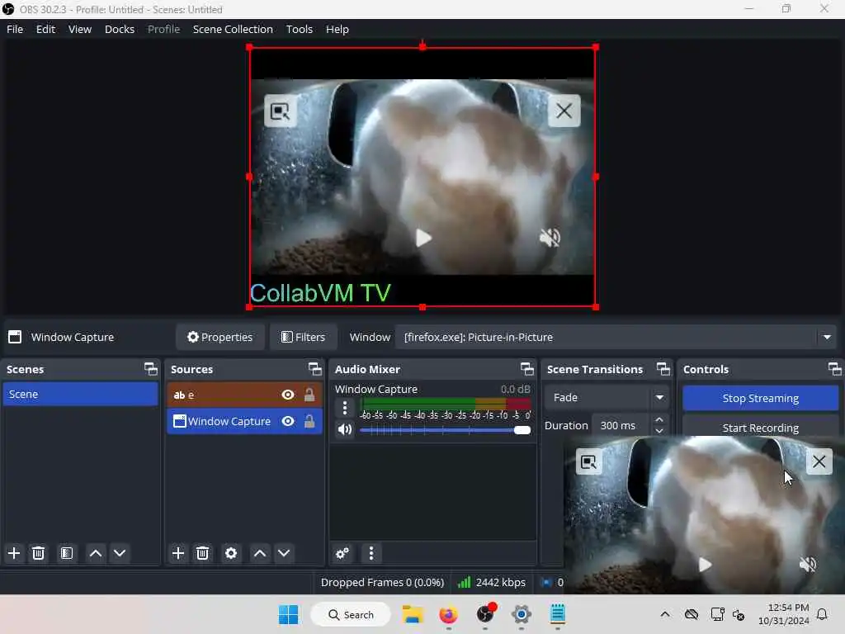Image resolution: width=845 pixels, height=634 pixels.
Task: Remove selected scene with trash icon
Action: click(38, 553)
